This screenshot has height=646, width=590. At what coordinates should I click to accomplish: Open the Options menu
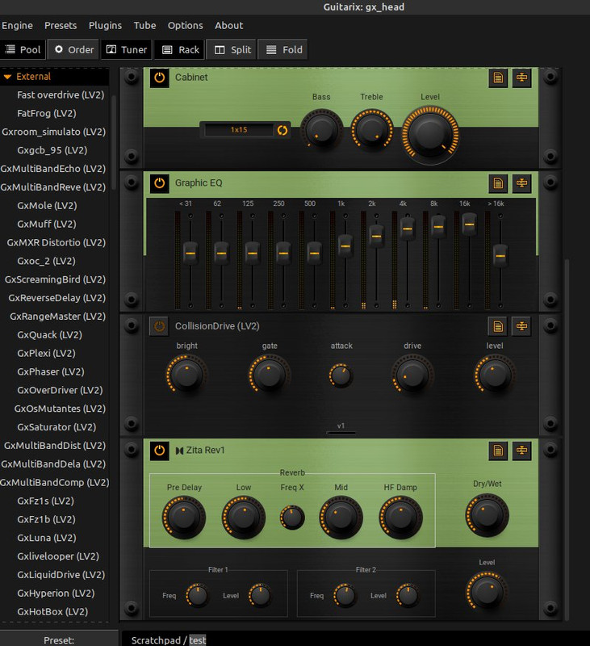[186, 26]
